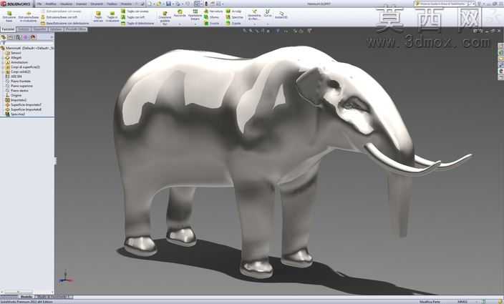Select Estrusione/base in rivoluzione tool
The image size is (504, 304).
coord(29,16)
